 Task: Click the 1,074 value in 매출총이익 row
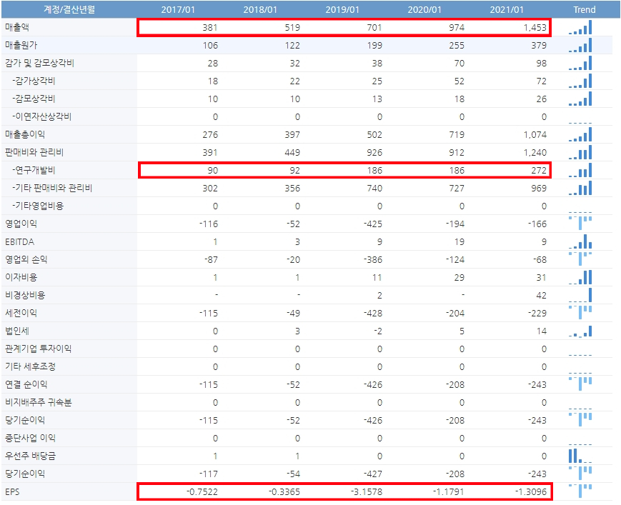(x=535, y=134)
